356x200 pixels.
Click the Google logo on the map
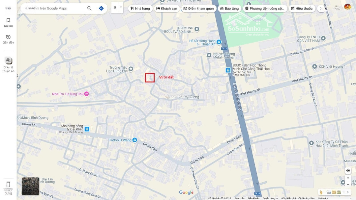coord(186,192)
